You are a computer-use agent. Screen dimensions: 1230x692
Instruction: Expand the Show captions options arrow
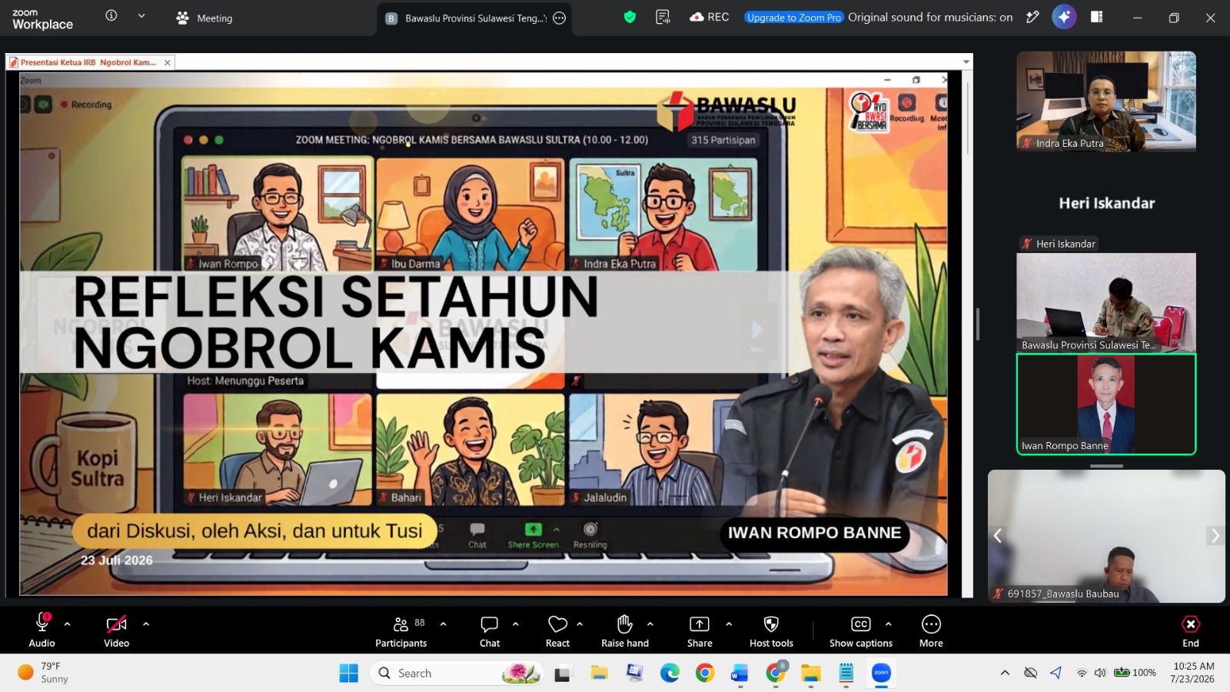(889, 624)
